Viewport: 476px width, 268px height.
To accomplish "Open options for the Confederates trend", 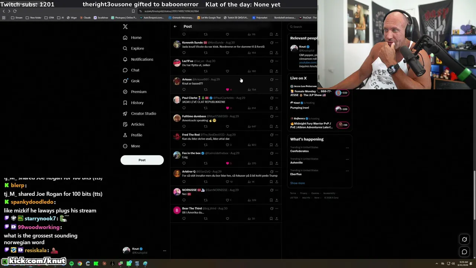I will [x=347, y=148].
